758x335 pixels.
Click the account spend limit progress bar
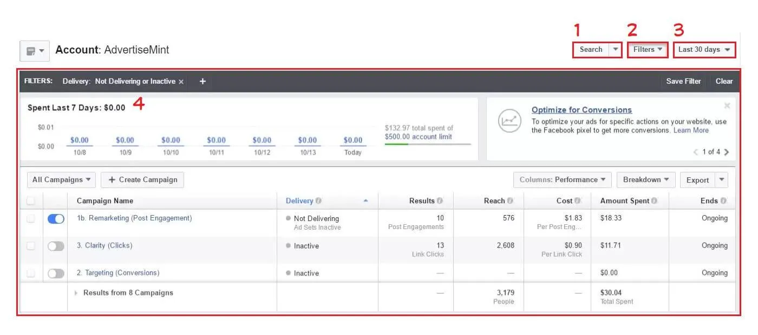click(x=428, y=144)
